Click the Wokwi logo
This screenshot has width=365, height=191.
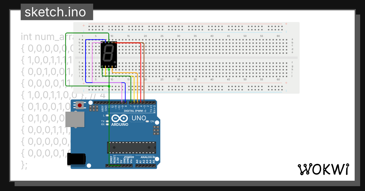click(323, 169)
